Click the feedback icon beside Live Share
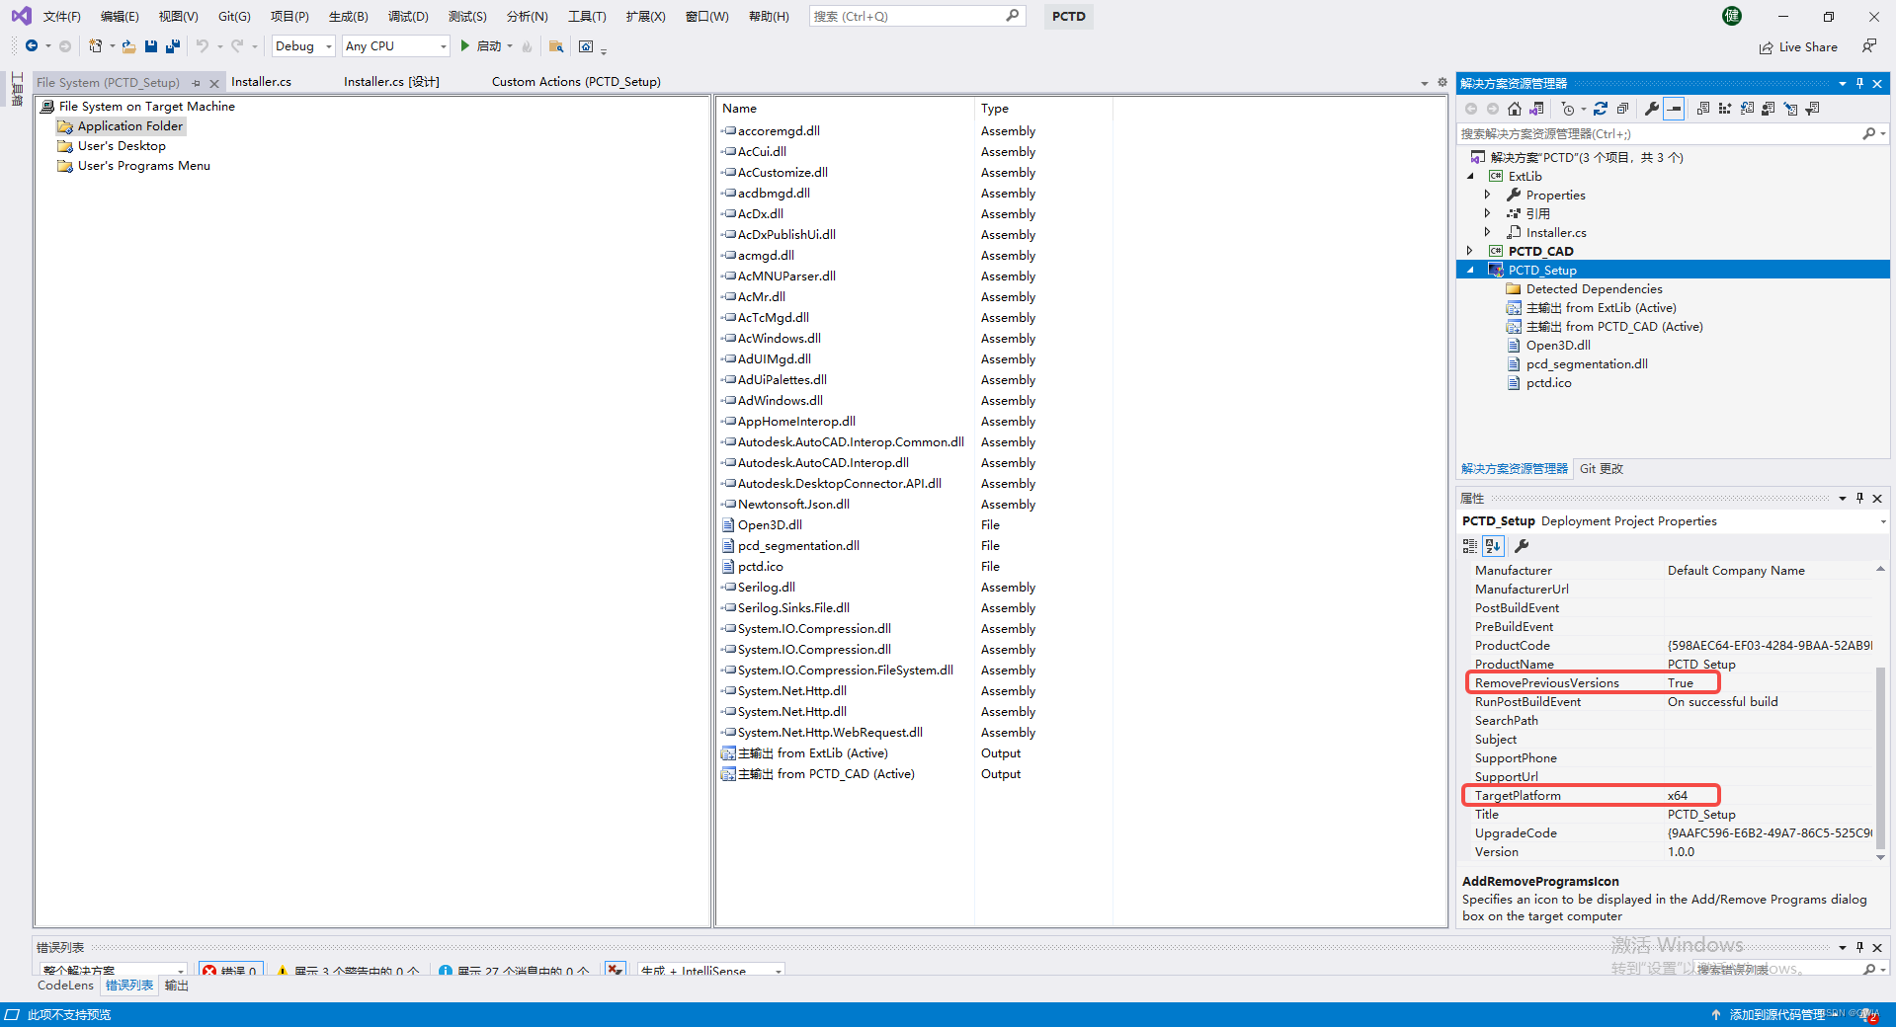Screen dimensions: 1896x1027 tap(1868, 46)
